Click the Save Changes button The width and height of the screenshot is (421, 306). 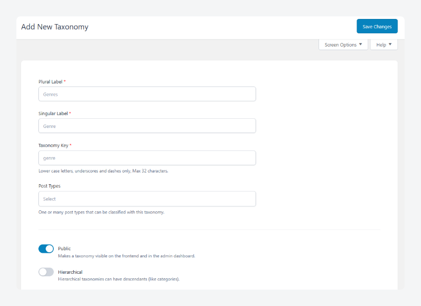click(377, 26)
